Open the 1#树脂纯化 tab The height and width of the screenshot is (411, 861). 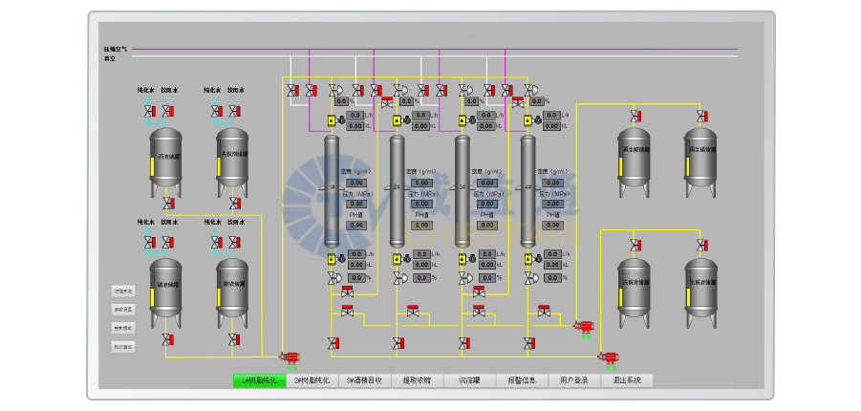(259, 380)
